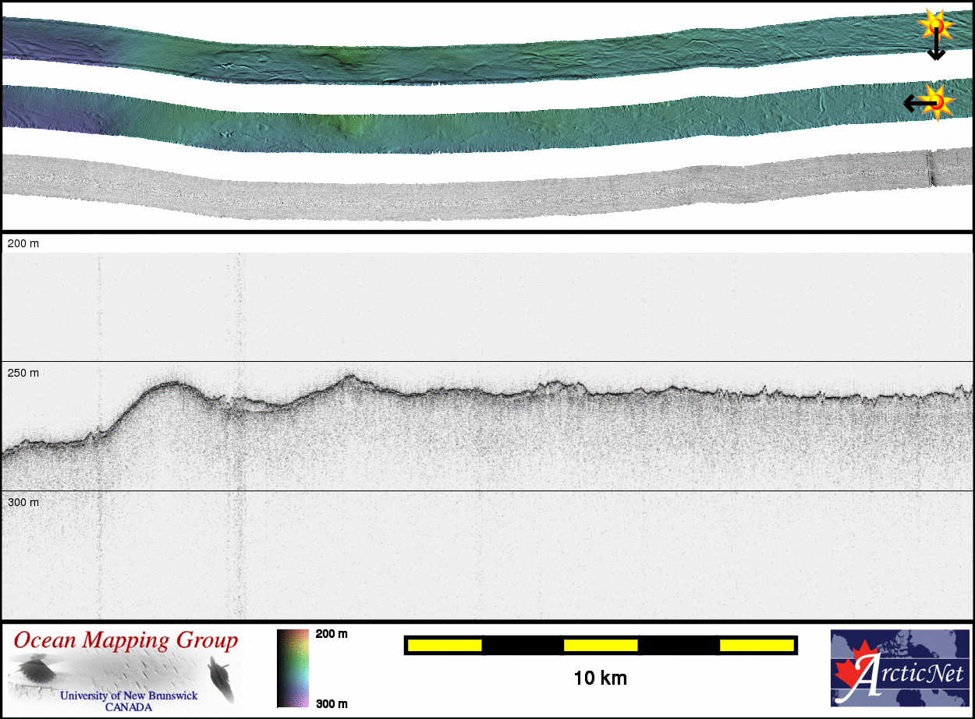Click the middle yellow scale bar segment
Screen dimensions: 975x719
click(601, 645)
